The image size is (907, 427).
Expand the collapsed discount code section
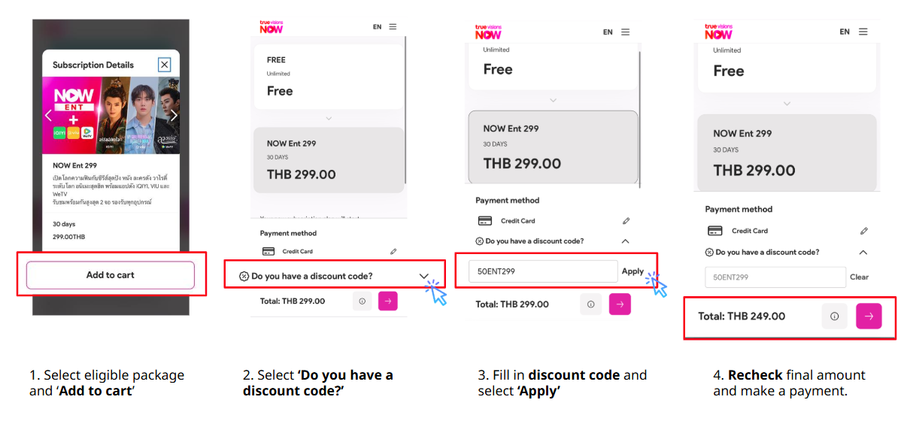coord(423,277)
